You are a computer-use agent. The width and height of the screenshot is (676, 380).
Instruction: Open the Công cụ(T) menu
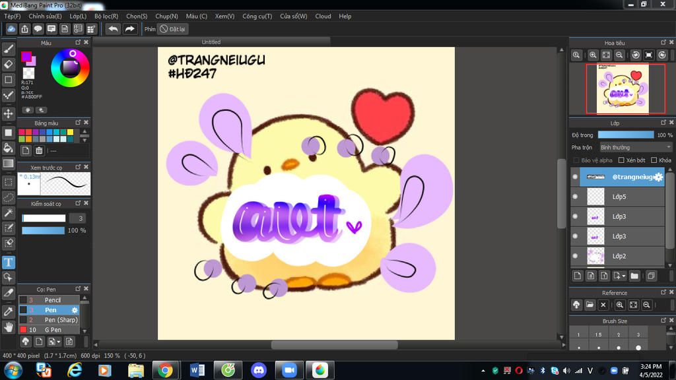pos(257,16)
